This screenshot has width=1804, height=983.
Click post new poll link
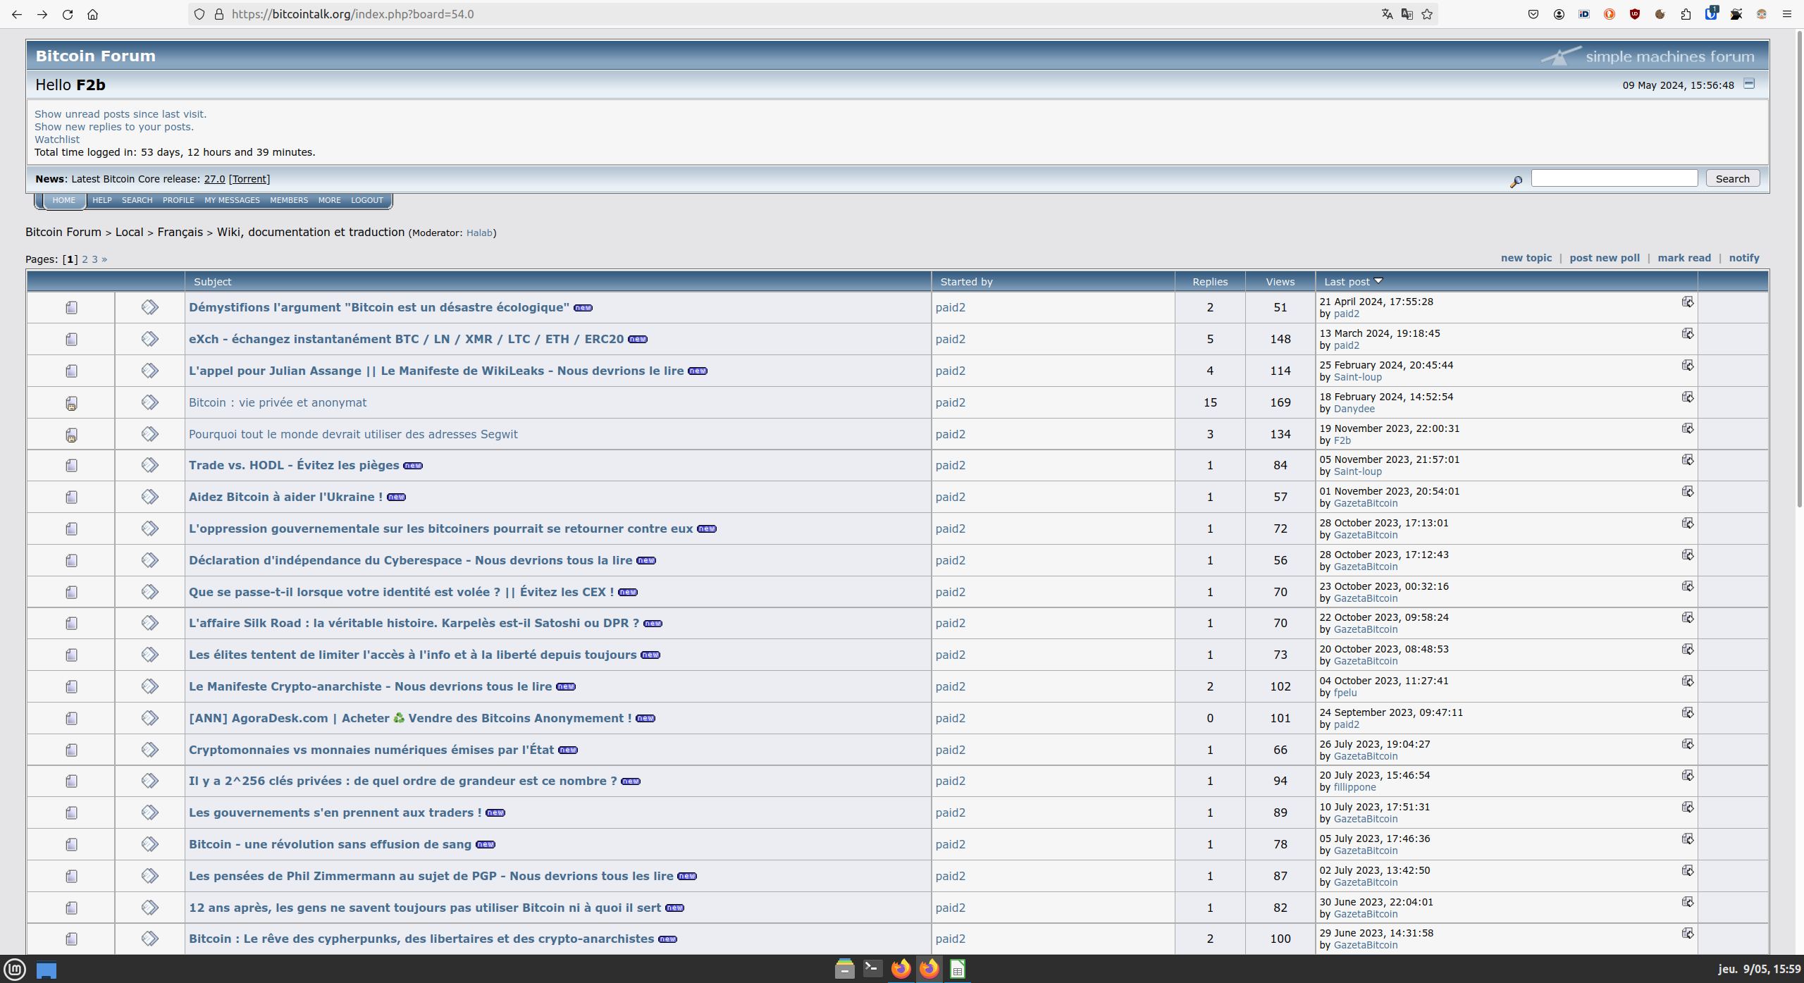(x=1605, y=258)
